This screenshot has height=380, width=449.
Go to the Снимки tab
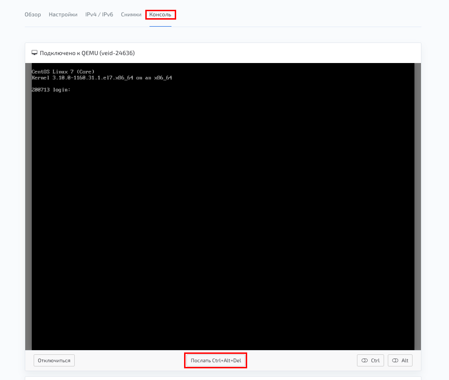[x=131, y=14]
